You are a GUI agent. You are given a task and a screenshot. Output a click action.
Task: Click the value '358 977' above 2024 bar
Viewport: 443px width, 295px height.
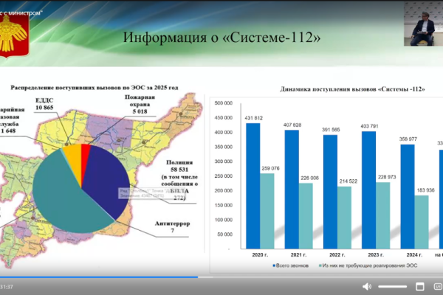click(408, 139)
